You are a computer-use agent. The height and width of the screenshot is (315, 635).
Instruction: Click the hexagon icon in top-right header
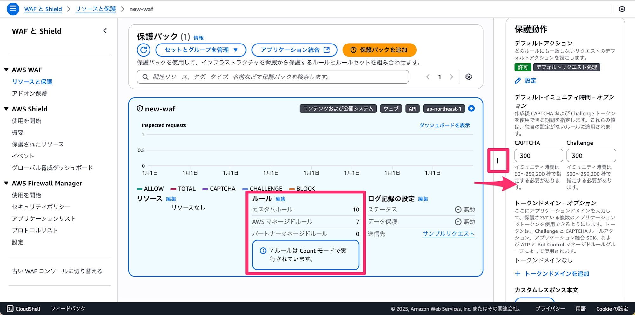[622, 9]
